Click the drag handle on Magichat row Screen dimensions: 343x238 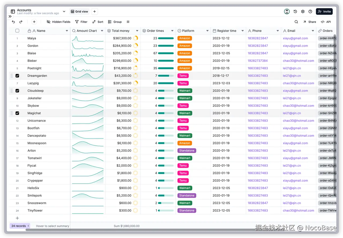tap(12, 113)
